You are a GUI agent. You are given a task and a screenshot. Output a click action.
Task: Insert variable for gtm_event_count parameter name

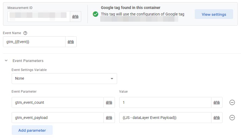109,102
